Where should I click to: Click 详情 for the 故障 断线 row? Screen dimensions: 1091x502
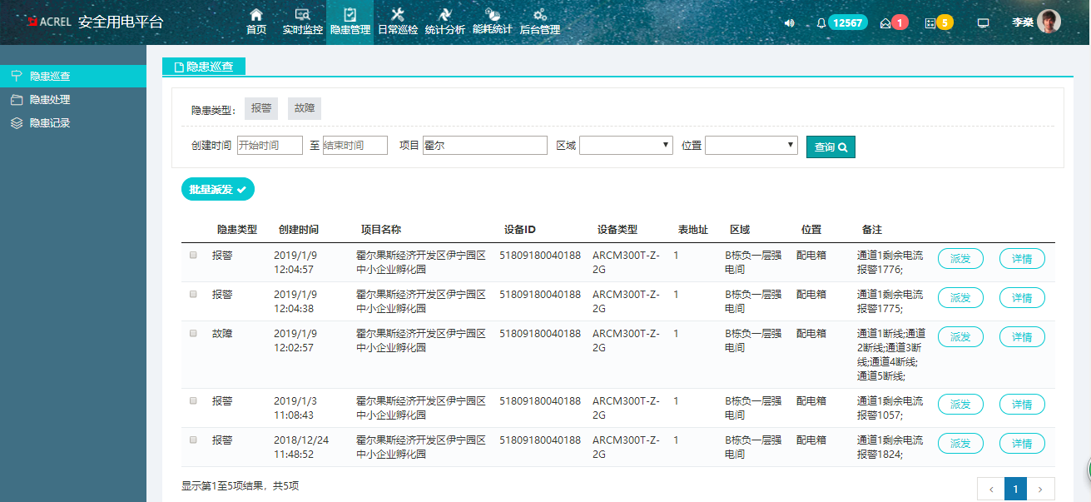point(1022,337)
